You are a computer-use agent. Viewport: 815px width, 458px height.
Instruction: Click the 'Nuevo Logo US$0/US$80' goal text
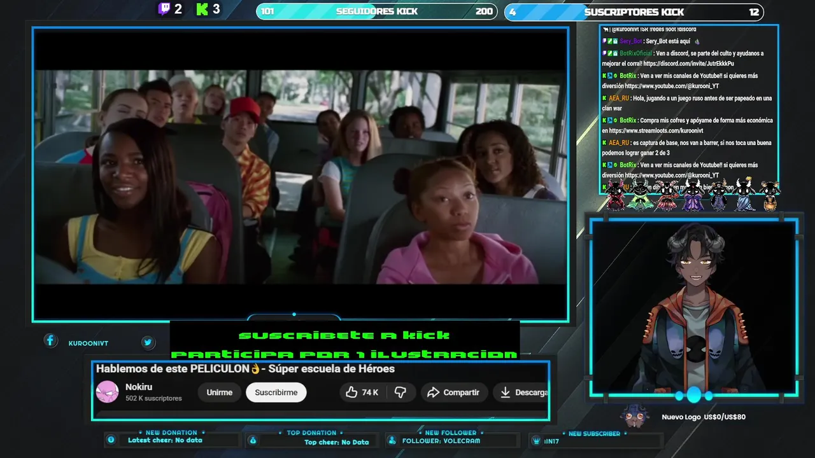coord(704,417)
